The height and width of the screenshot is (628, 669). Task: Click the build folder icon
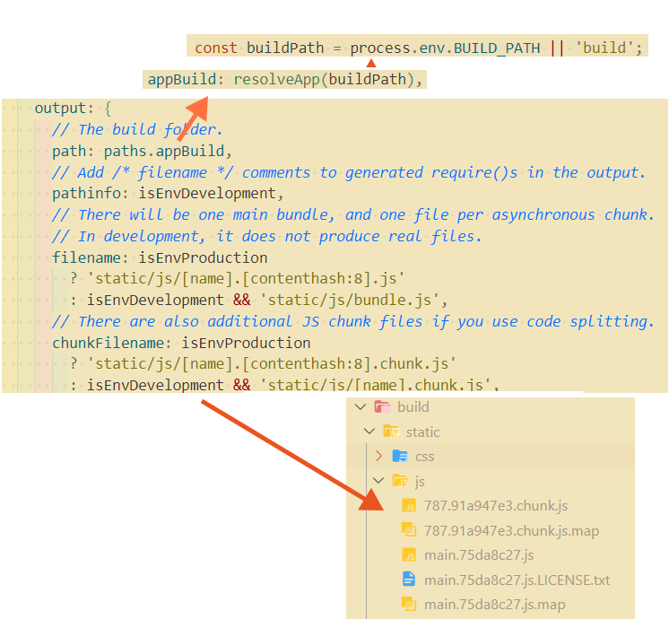point(382,407)
